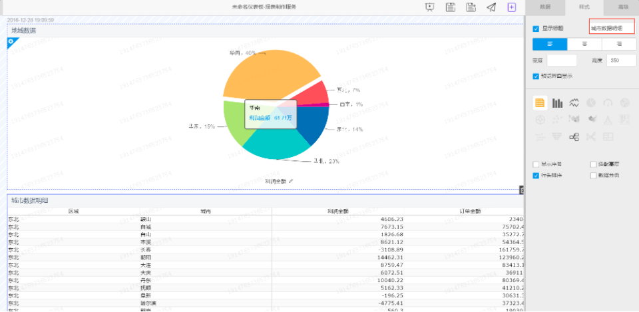639x312 pixels.
Task: Open the pie chart gear settings corner
Action: pos(11,41)
